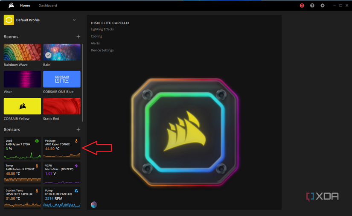The width and height of the screenshot is (352, 216).
Task: Add a new sensor with the Sensors plus icon
Action: point(79,129)
